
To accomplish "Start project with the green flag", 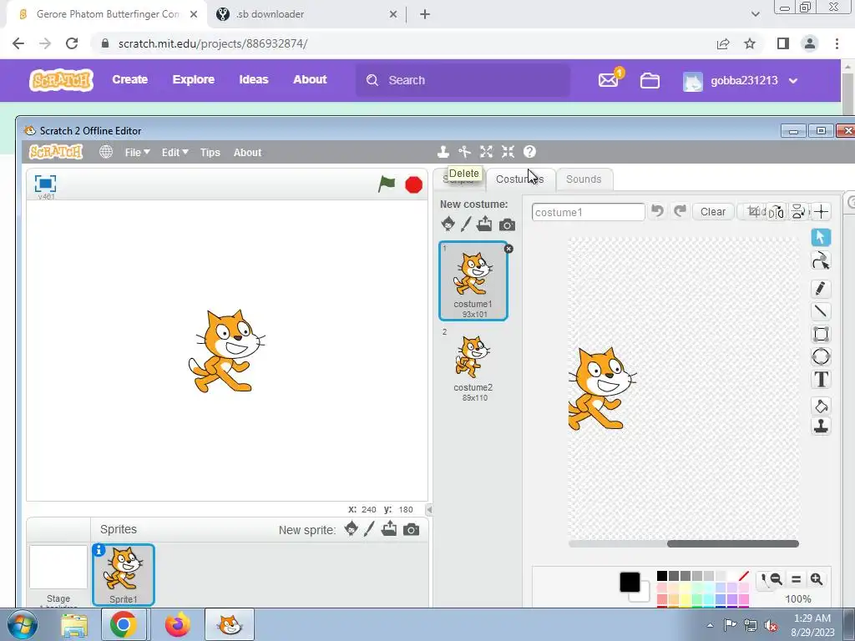I will pos(387,184).
